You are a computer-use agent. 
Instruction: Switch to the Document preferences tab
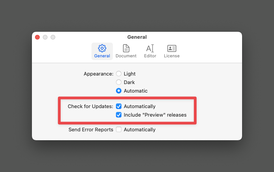pyautogui.click(x=126, y=51)
